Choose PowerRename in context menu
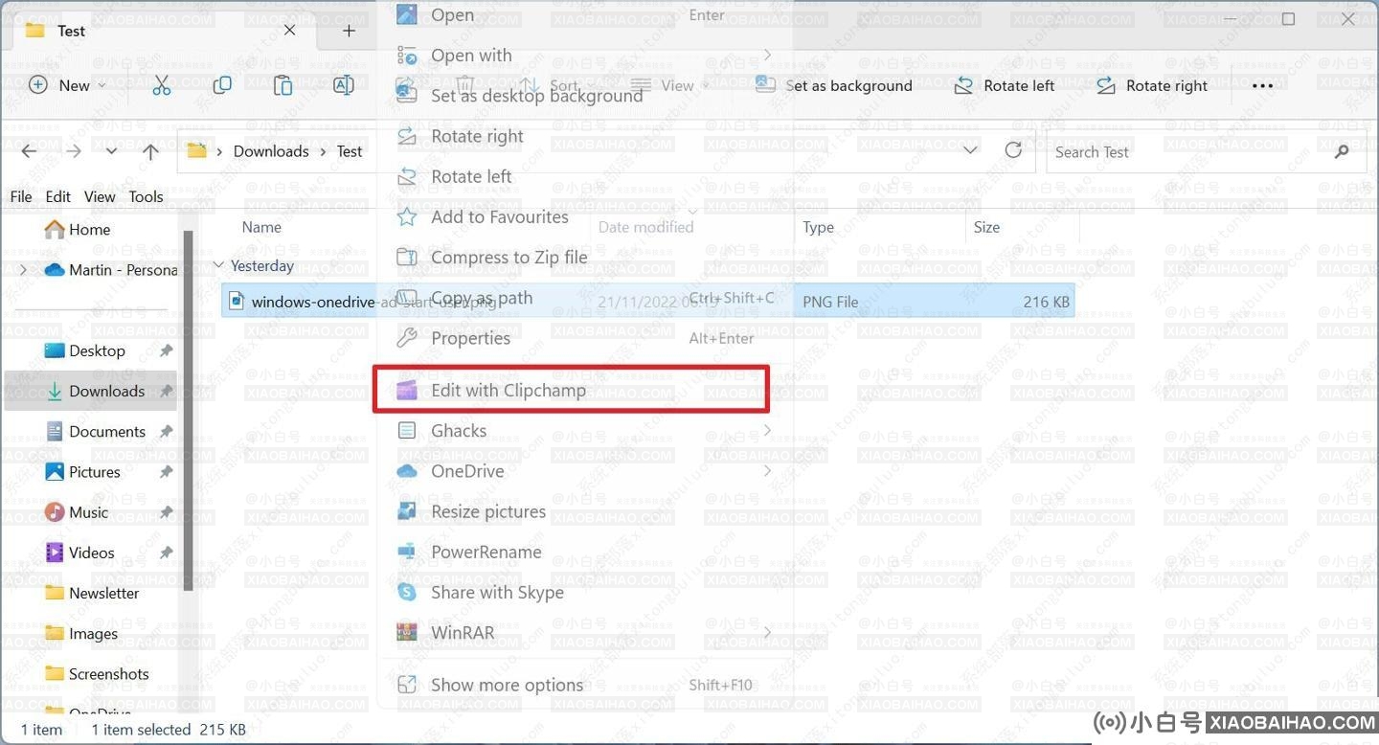The width and height of the screenshot is (1379, 745). [585, 552]
